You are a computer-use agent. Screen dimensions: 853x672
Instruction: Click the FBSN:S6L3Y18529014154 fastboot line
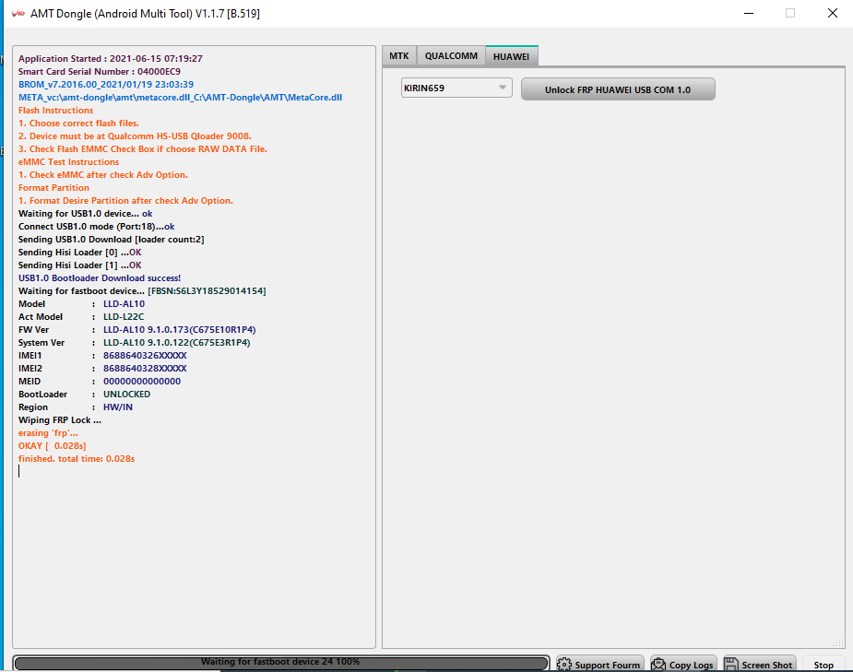[142, 291]
